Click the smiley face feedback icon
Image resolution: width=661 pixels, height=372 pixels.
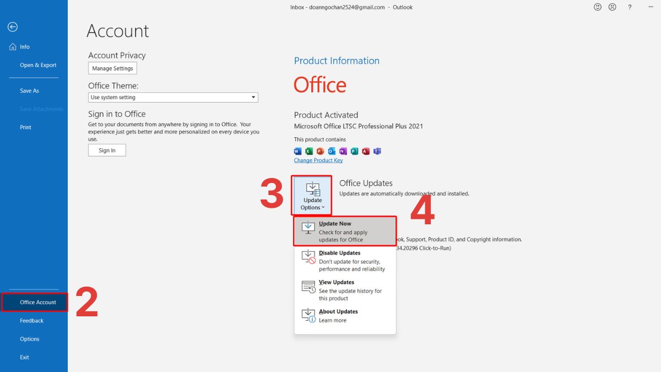(x=598, y=7)
